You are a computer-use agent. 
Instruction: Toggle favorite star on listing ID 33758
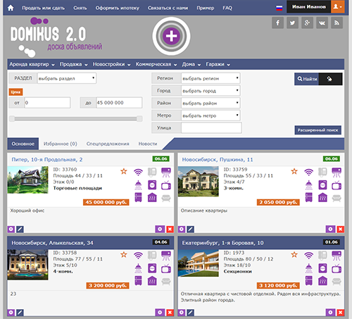pos(124,255)
